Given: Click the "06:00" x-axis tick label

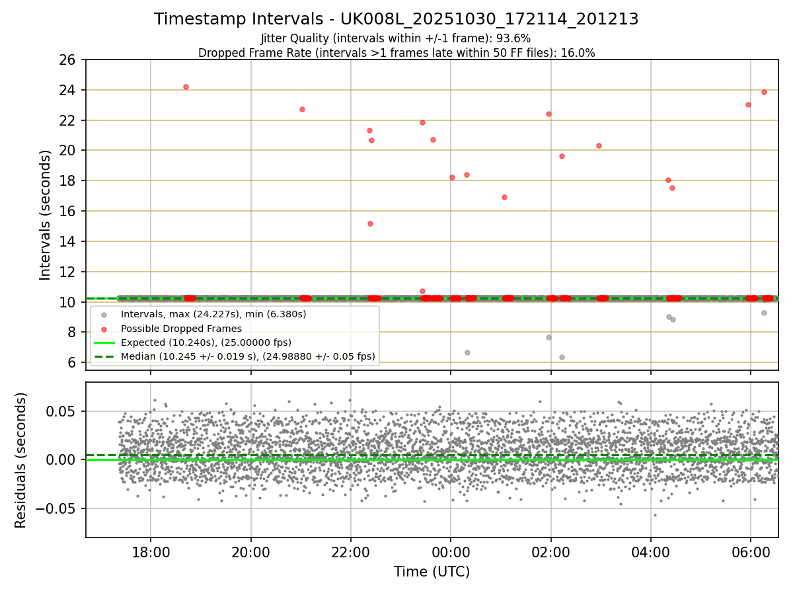Looking at the screenshot, I should [751, 552].
